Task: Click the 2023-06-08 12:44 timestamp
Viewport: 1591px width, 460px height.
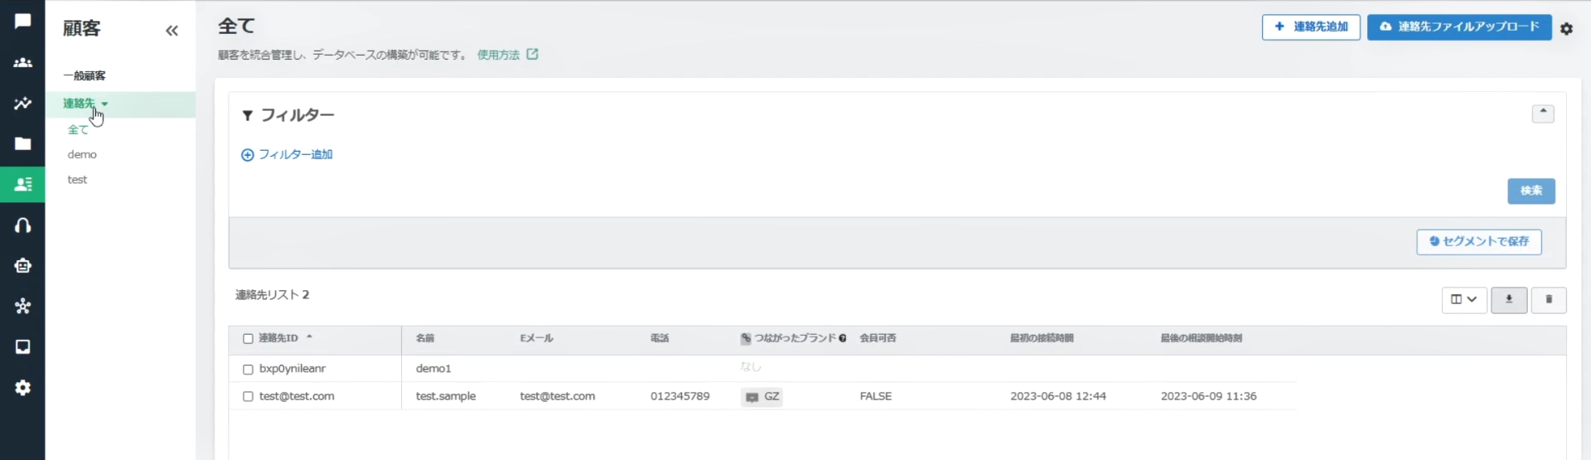Action: click(x=1058, y=396)
